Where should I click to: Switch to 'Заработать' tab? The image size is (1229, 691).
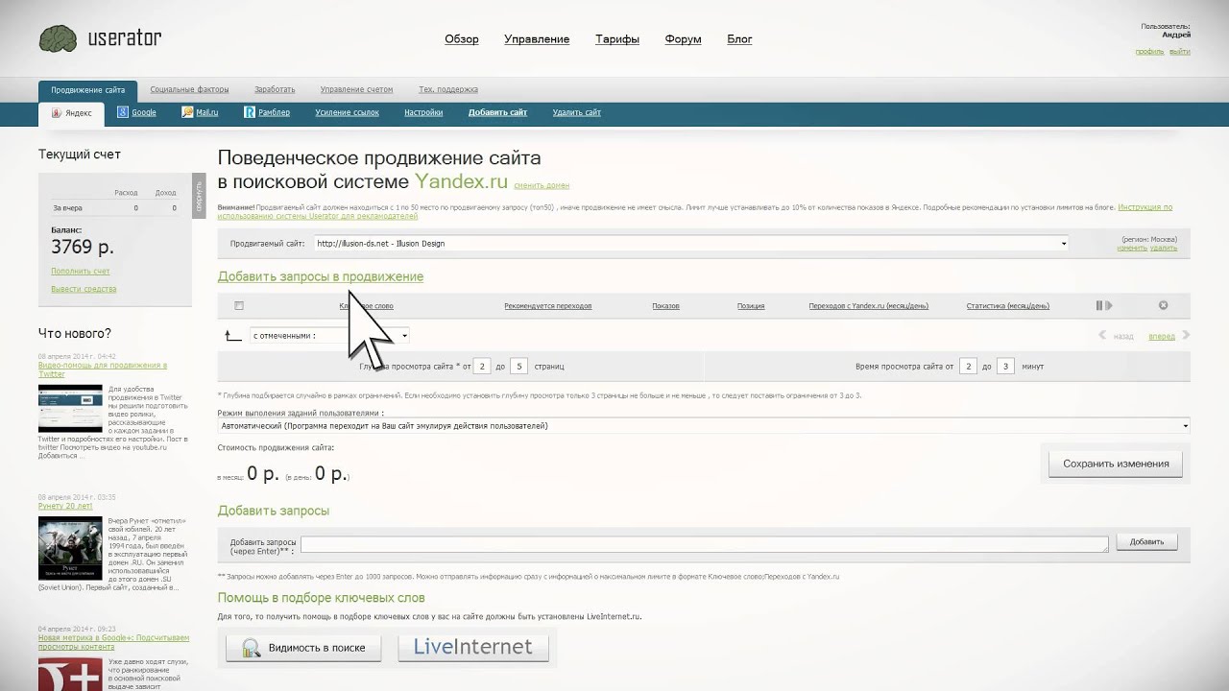275,89
